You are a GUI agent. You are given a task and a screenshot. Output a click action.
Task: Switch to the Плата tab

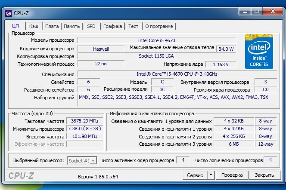point(52,26)
